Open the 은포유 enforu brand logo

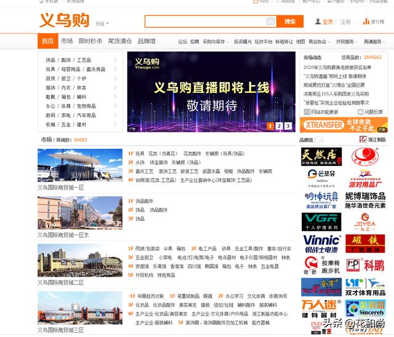[321, 178]
